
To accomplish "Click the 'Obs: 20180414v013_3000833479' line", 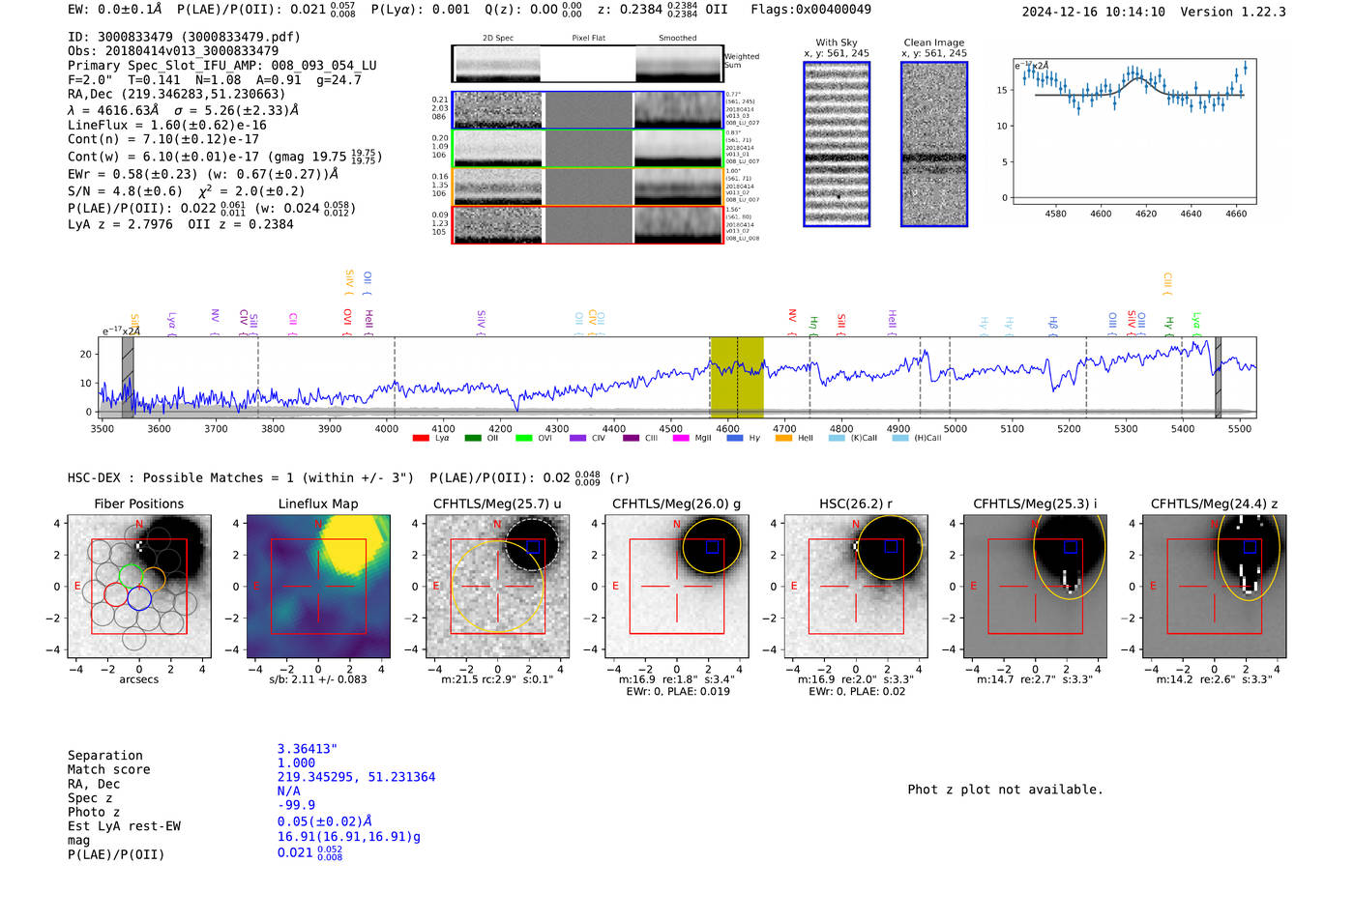I will [173, 51].
